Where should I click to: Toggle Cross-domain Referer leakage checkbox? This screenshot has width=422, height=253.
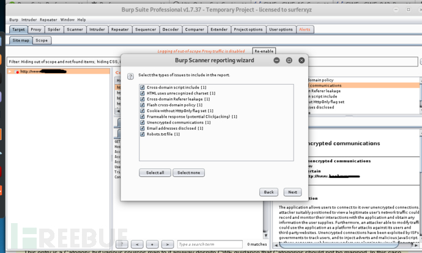(x=143, y=99)
